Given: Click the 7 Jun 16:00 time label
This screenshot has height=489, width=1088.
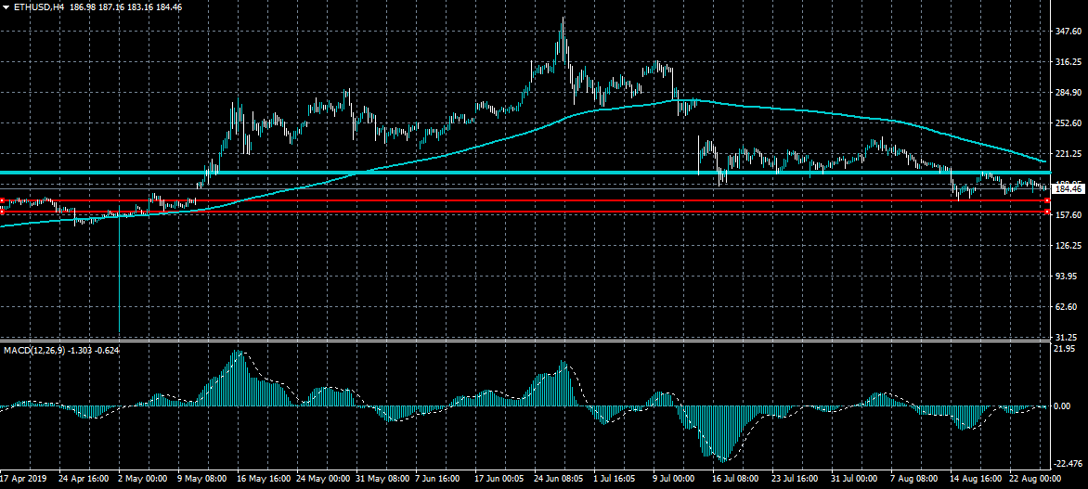Looking at the screenshot, I should coord(439,479).
